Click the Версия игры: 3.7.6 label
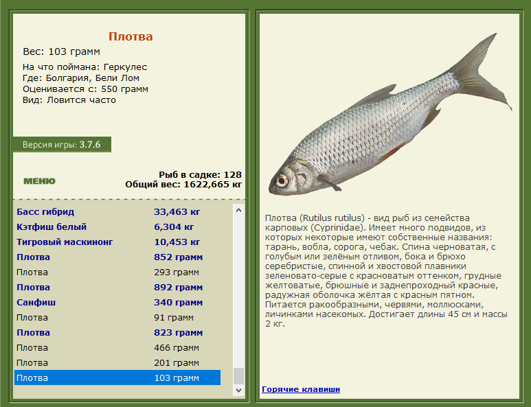Screen dimensions: 531x407 (62, 145)
